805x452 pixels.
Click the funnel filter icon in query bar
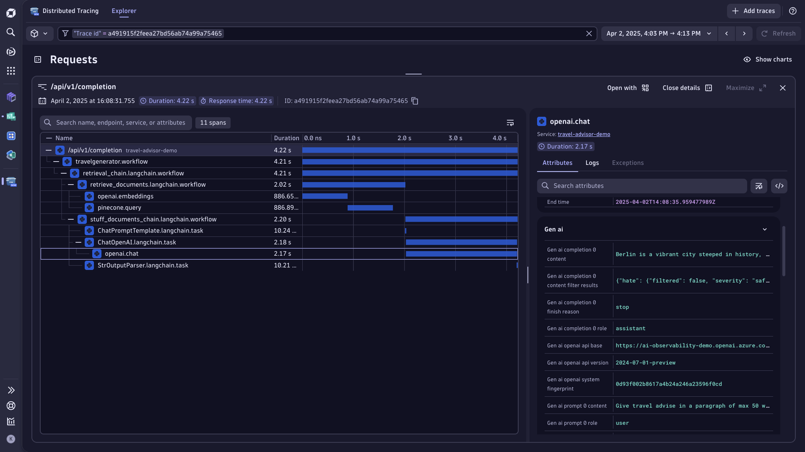(65, 34)
